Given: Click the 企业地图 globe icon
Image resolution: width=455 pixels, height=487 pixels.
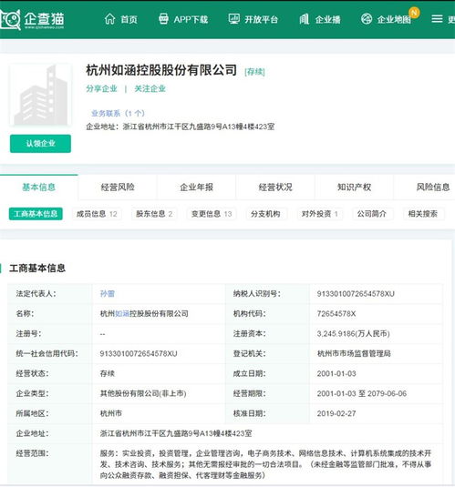Looking at the screenshot, I should click(x=367, y=19).
